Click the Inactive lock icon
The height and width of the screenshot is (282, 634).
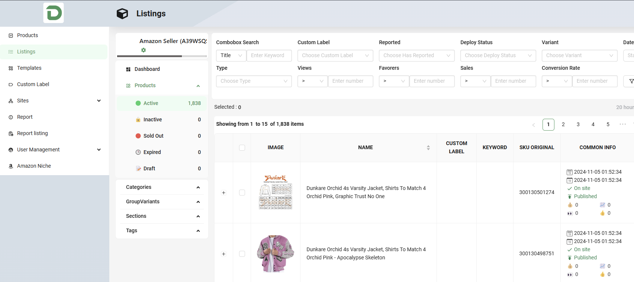(138, 119)
